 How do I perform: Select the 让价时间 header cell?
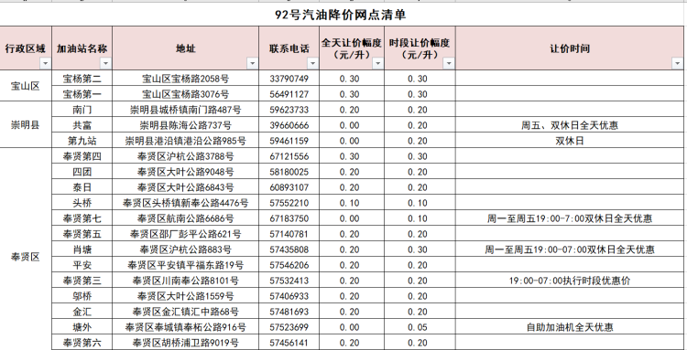click(x=570, y=48)
